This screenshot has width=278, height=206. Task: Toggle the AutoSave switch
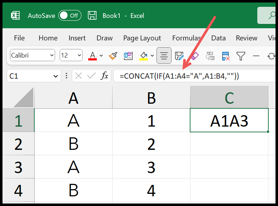(70, 16)
